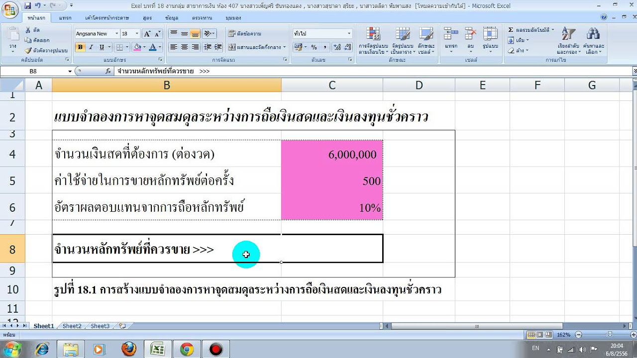Toggle wrap text (ตัดข้อความ)
Screen dimensions: 637x358
[245, 34]
